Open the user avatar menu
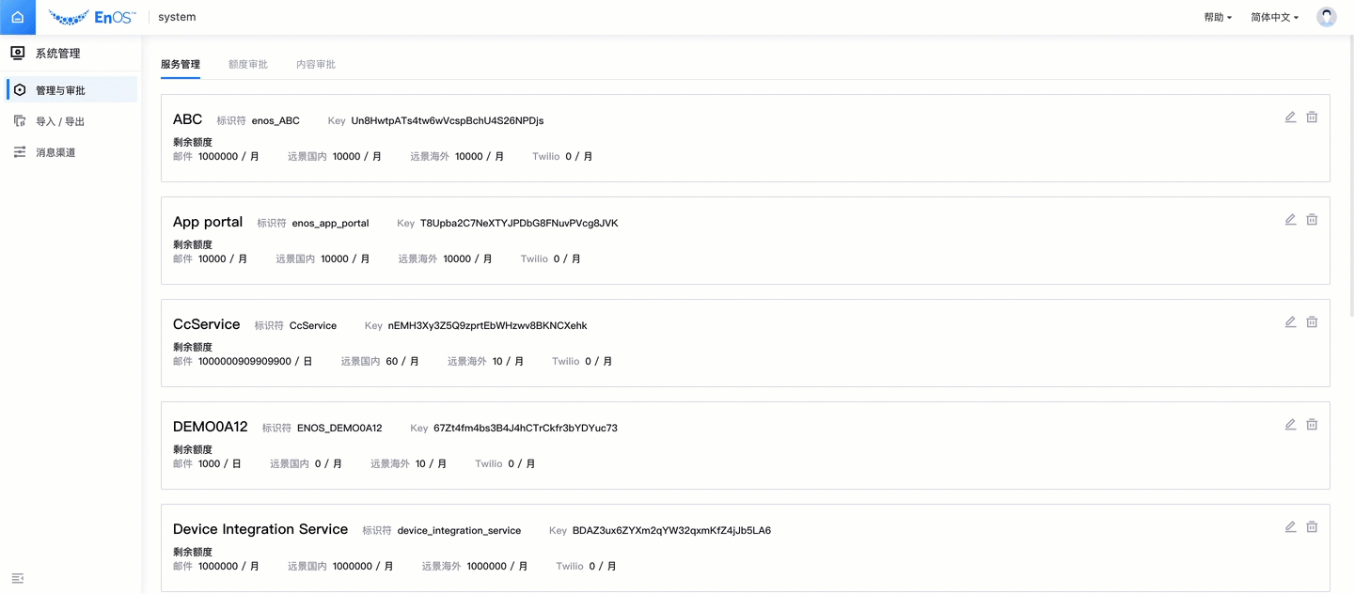This screenshot has height=594, width=1354. [1326, 17]
